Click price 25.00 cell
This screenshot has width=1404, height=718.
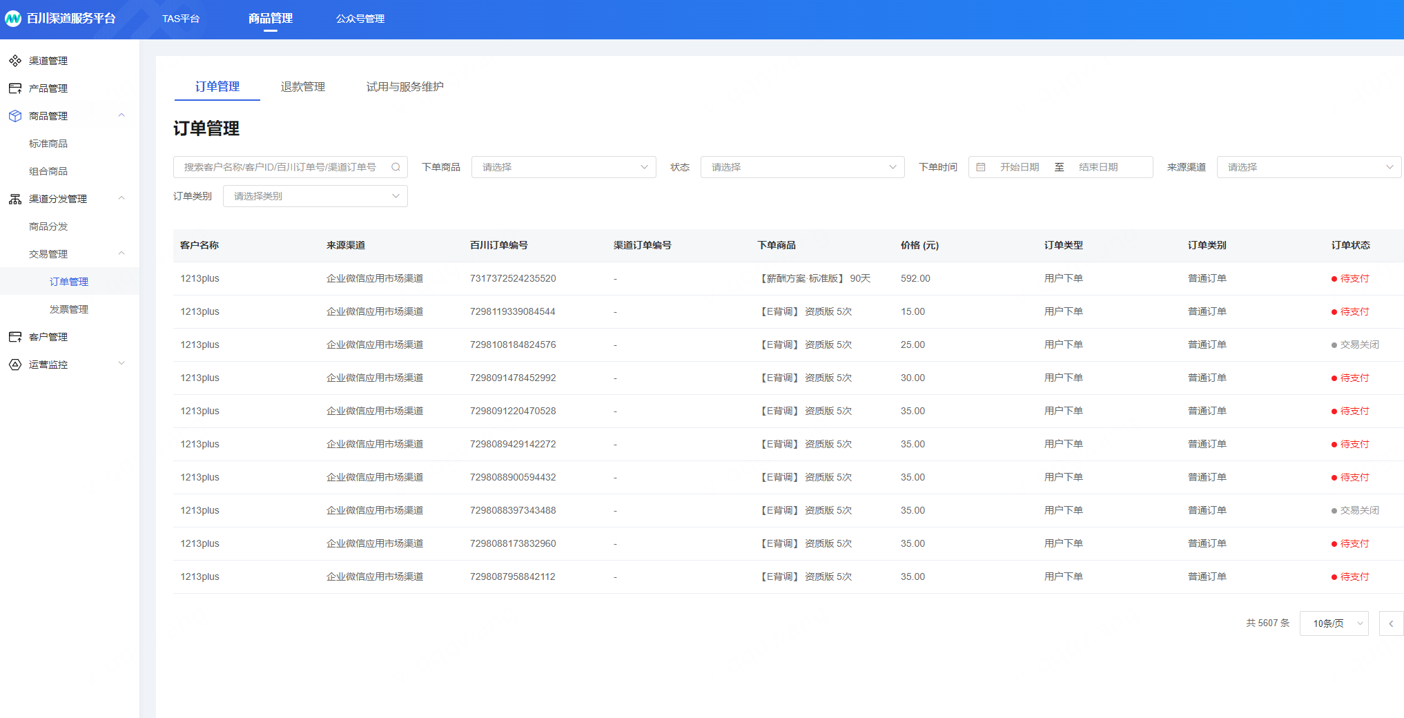click(913, 345)
